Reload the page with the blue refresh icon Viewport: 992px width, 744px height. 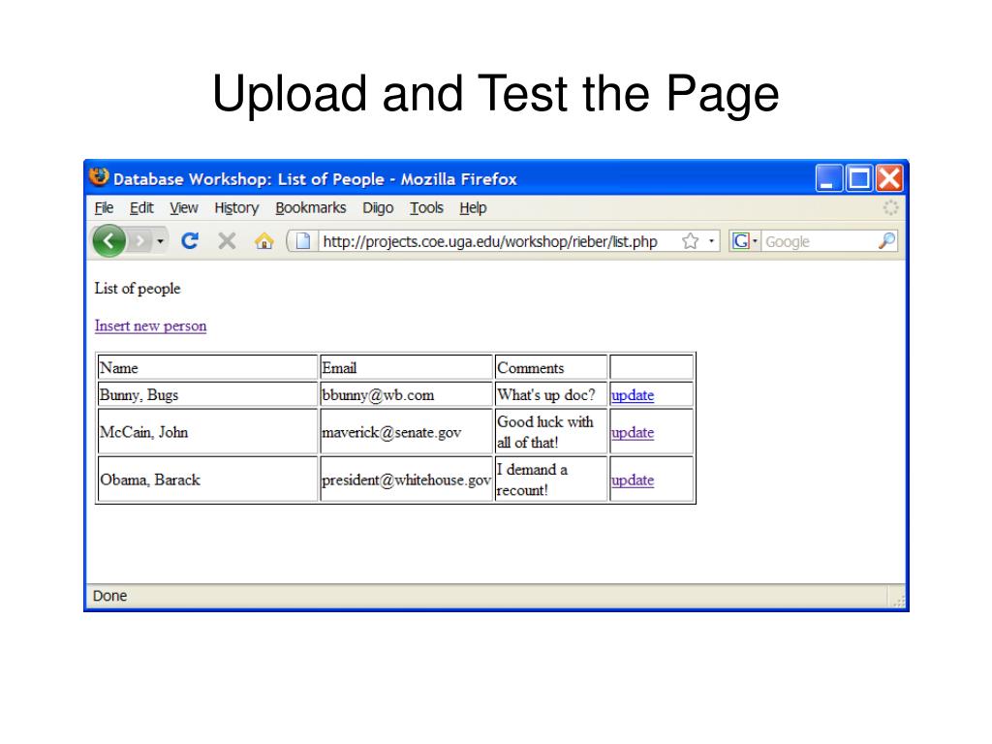click(x=190, y=240)
